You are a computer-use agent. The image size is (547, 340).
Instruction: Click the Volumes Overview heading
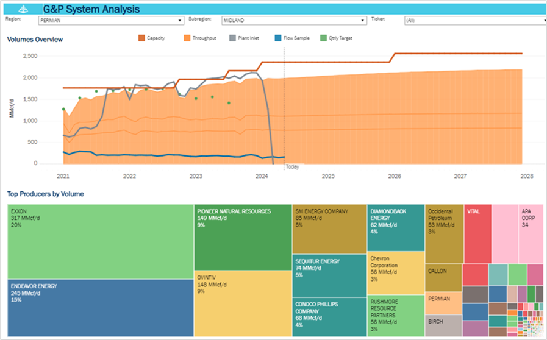[35, 40]
